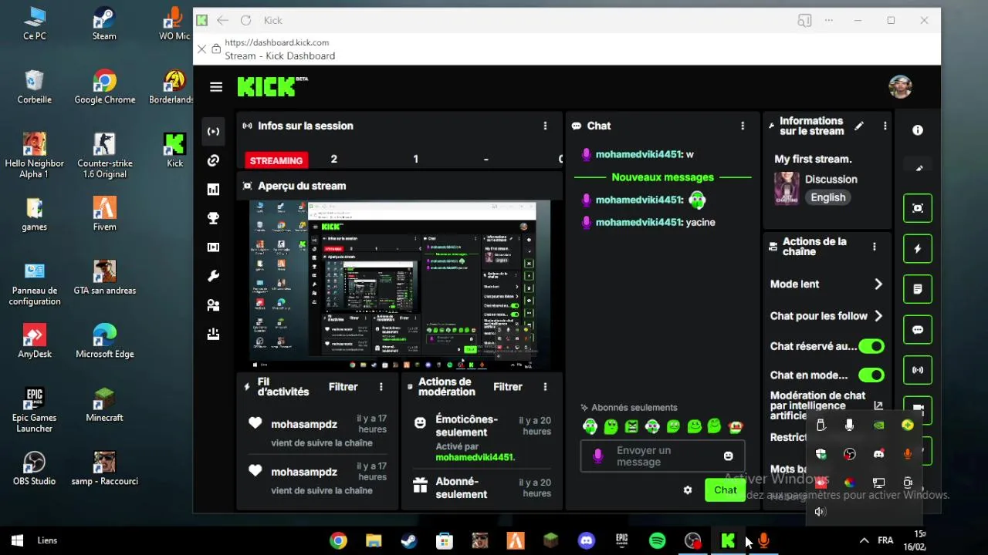The height and width of the screenshot is (555, 988).
Task: Open the Chat panel three-dot menu
Action: click(743, 126)
